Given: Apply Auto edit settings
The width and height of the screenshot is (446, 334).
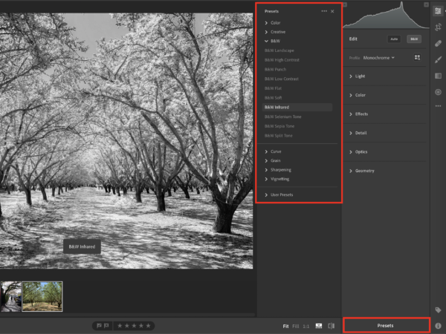Looking at the screenshot, I should pyautogui.click(x=394, y=39).
